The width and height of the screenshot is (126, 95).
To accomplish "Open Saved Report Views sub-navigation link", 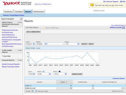I will (x=17, y=15).
